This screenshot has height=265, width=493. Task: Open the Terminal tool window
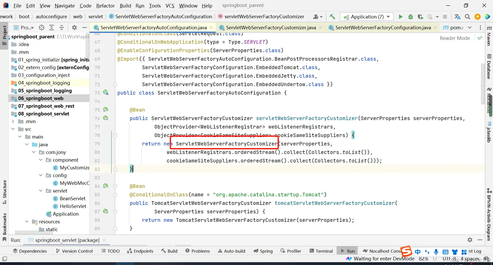click(x=321, y=251)
